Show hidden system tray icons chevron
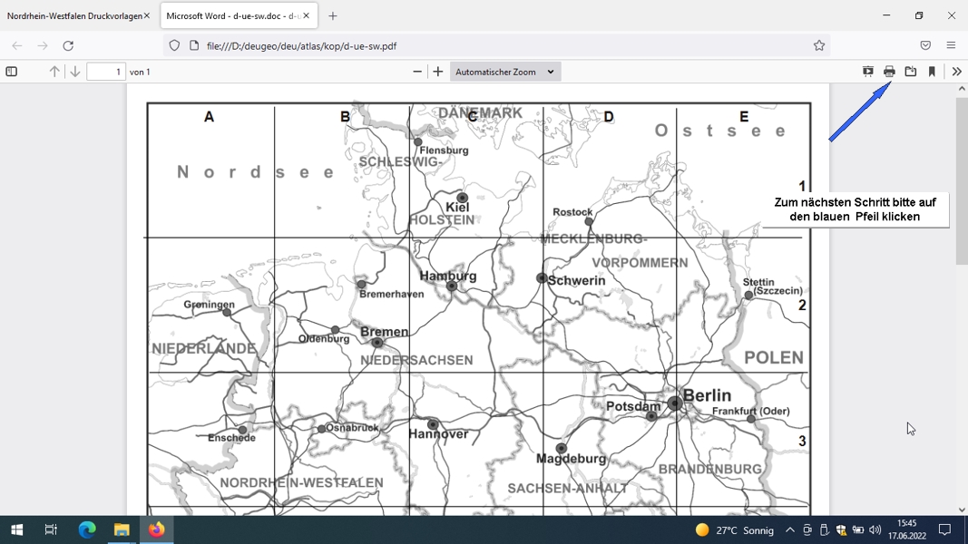Screen dimensions: 968x544 pos(789,529)
